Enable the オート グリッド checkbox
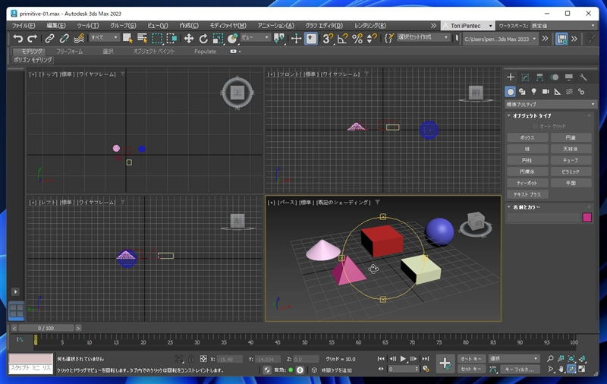 535,126
